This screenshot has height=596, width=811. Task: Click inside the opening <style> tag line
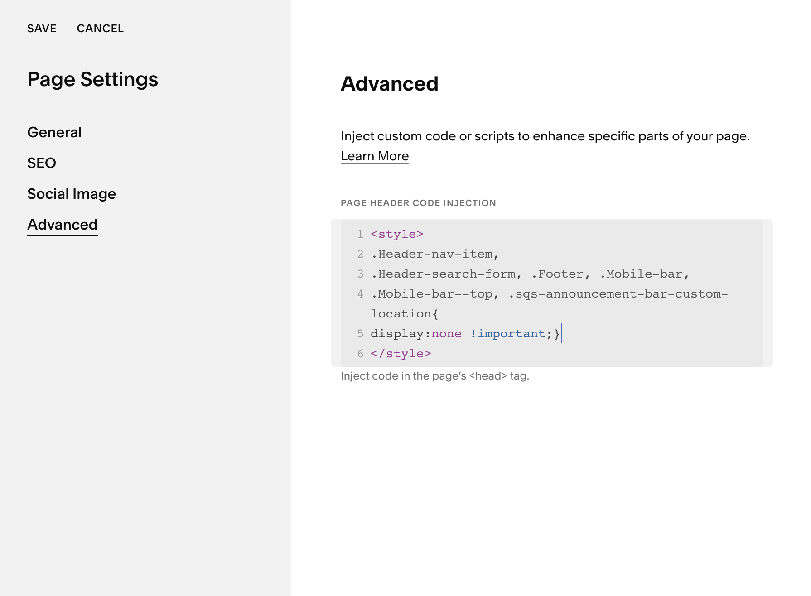397,234
